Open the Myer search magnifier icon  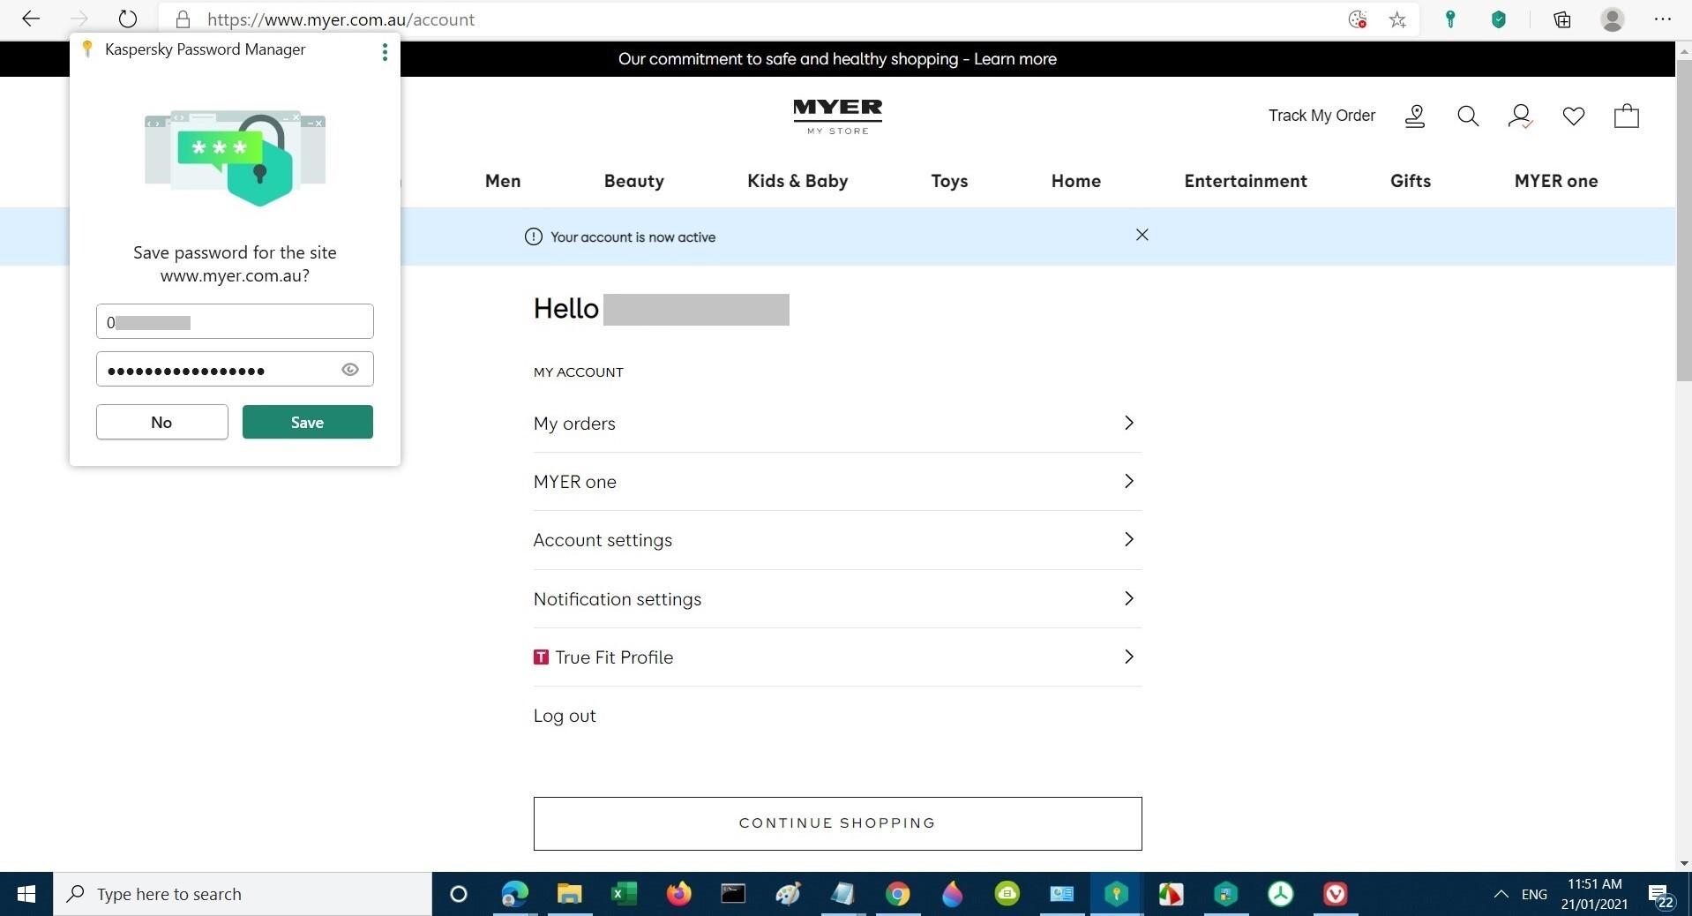point(1468,116)
